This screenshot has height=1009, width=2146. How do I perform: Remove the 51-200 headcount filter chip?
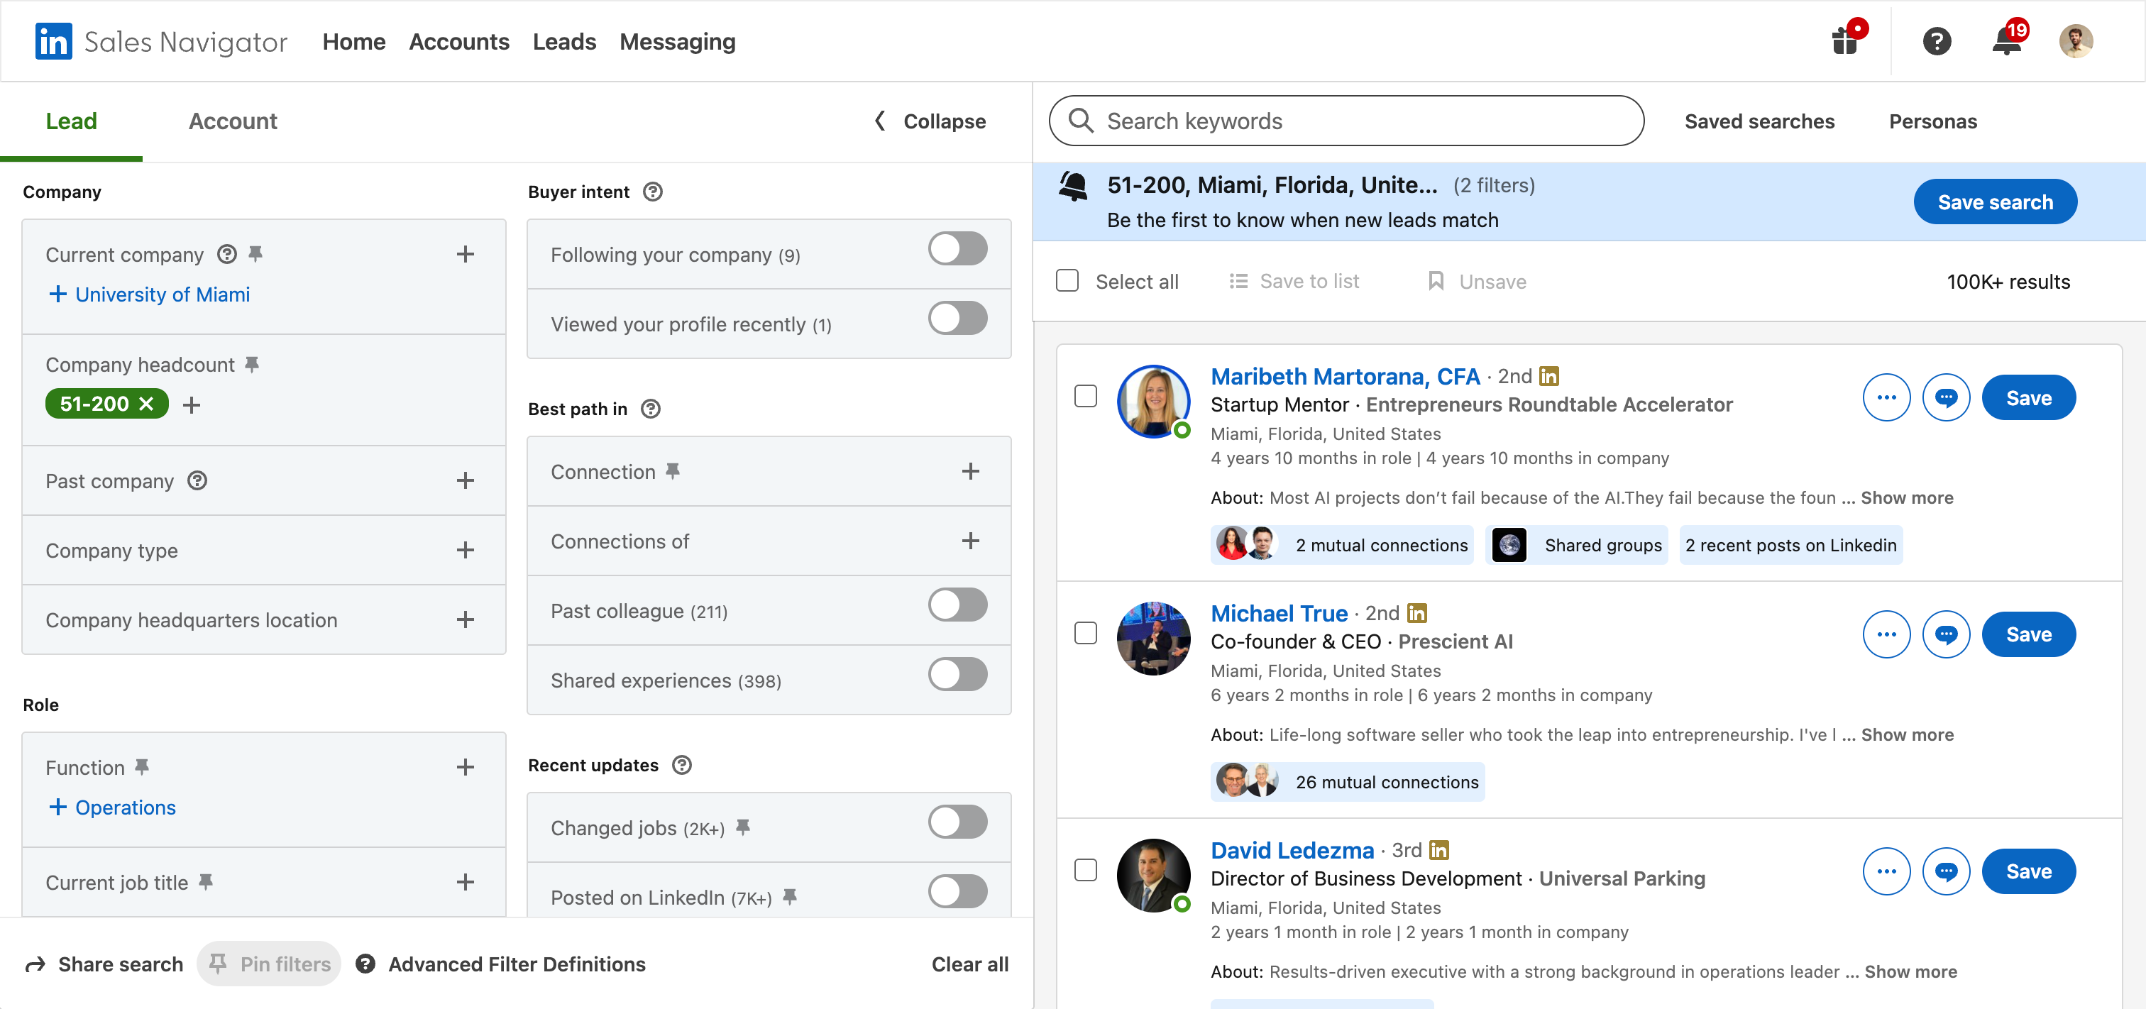coord(147,404)
